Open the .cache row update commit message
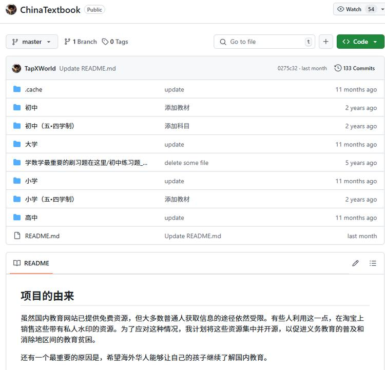 point(175,90)
